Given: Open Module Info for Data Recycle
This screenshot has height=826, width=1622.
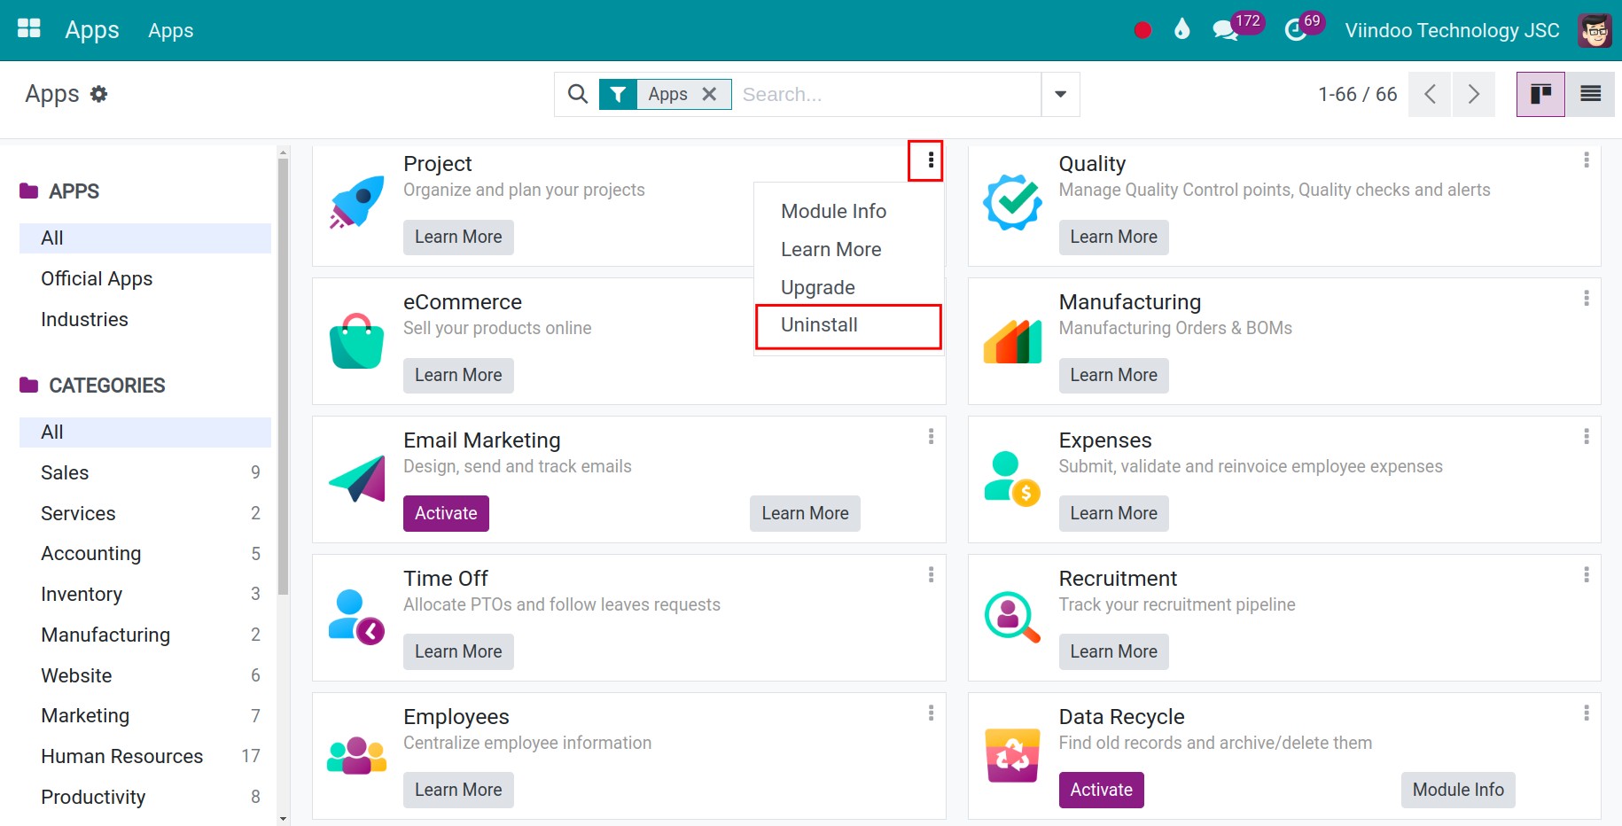Looking at the screenshot, I should tap(1458, 790).
